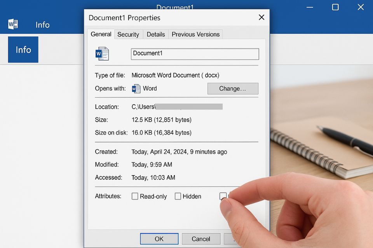Image resolution: width=373 pixels, height=248 pixels.
Task: Click the Word logo in the top-left corner
Action: pos(13,23)
